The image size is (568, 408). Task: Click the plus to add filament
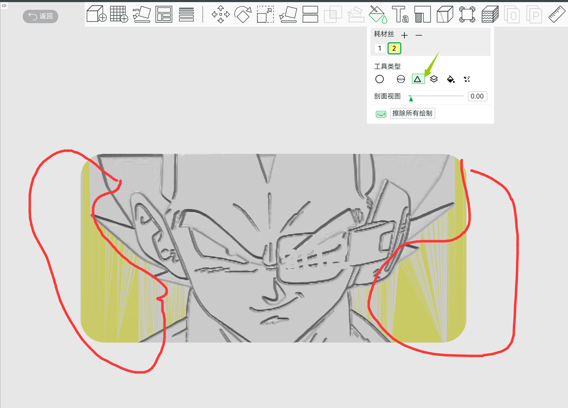pos(404,35)
